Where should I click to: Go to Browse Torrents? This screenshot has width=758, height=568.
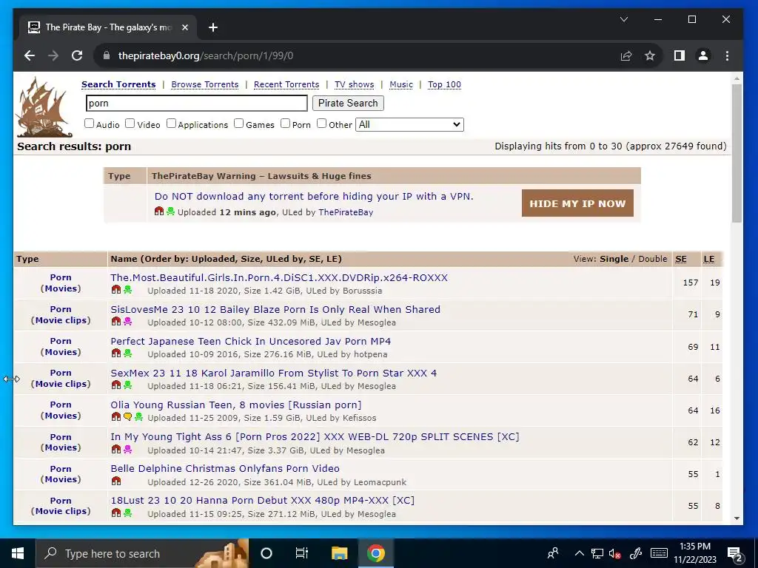click(x=205, y=84)
